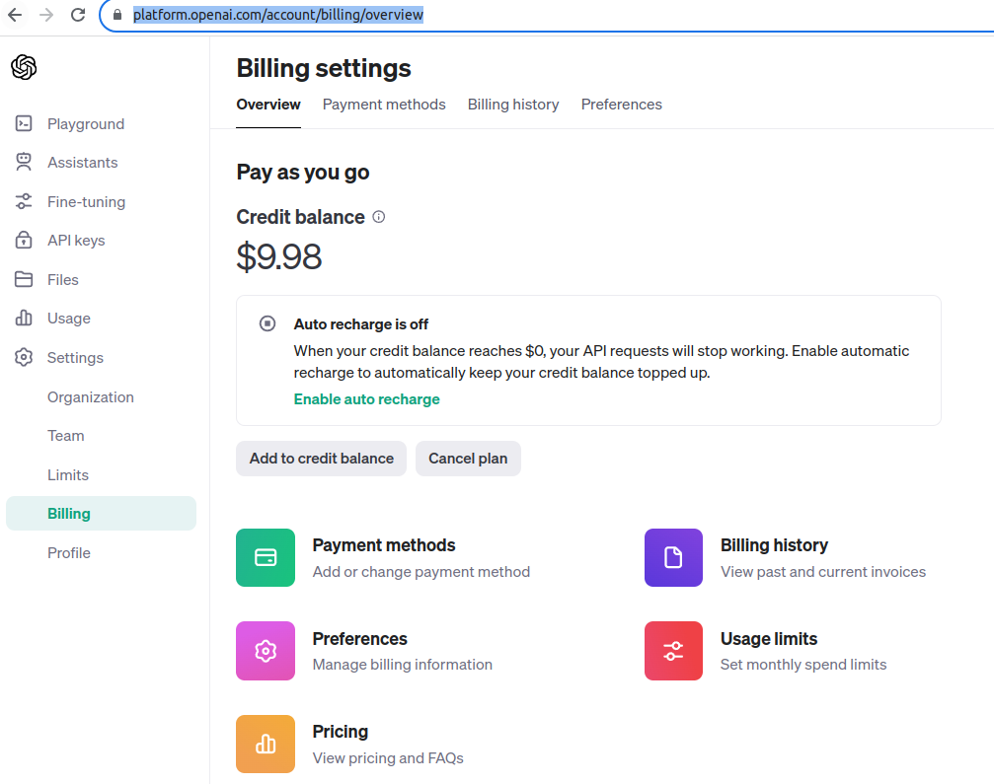Click the Auto recharge is off heading
994x784 pixels.
[x=361, y=324]
